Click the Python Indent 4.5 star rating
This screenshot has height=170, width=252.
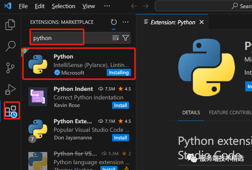pyautogui.click(x=125, y=89)
